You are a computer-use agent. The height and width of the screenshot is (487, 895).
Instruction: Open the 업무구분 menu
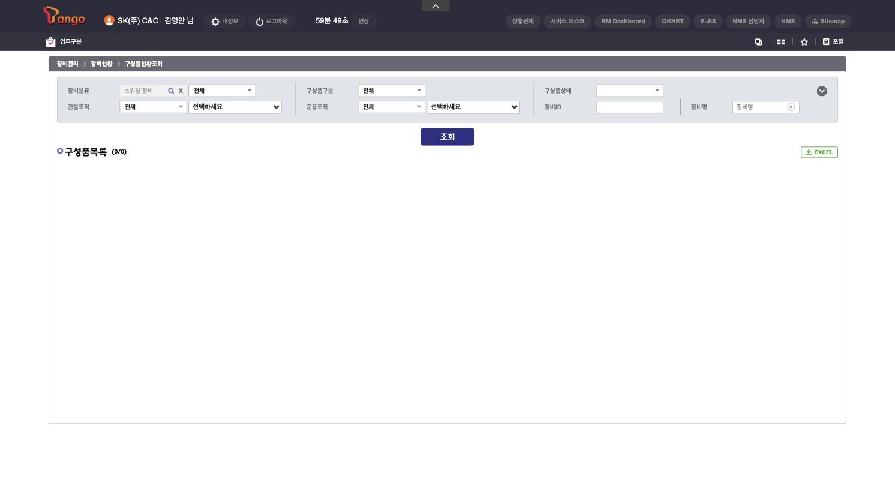(x=64, y=42)
